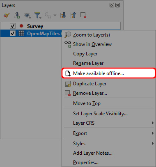Select the OpenMapTiles layer name

pos(43,34)
